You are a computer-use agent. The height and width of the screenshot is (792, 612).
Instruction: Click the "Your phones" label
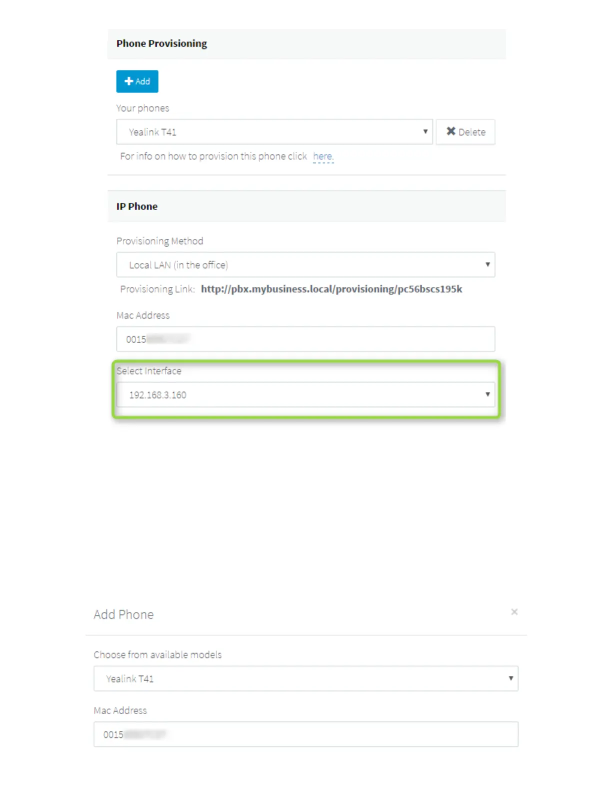pyautogui.click(x=142, y=108)
